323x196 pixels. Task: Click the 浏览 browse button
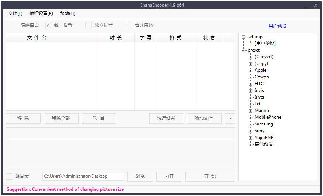tap(140, 176)
